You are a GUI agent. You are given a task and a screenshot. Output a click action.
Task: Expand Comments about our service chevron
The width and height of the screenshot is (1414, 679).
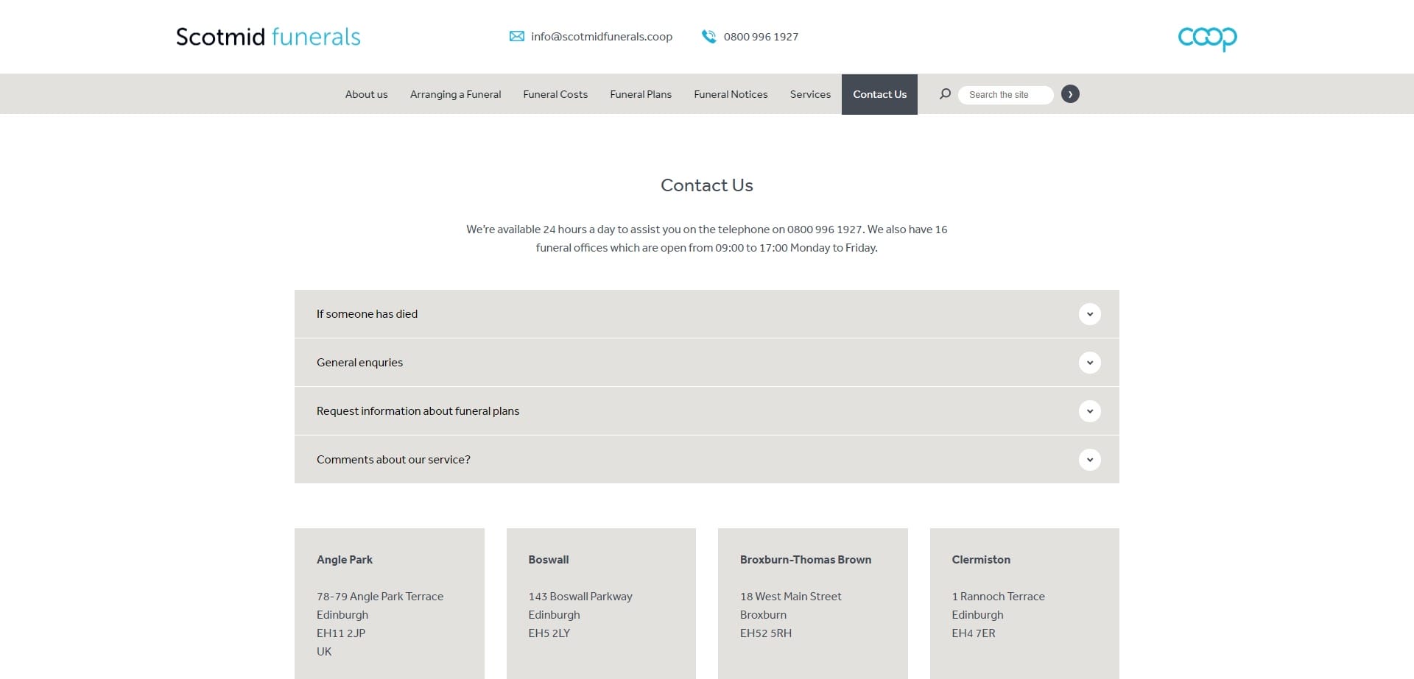[1090, 460]
